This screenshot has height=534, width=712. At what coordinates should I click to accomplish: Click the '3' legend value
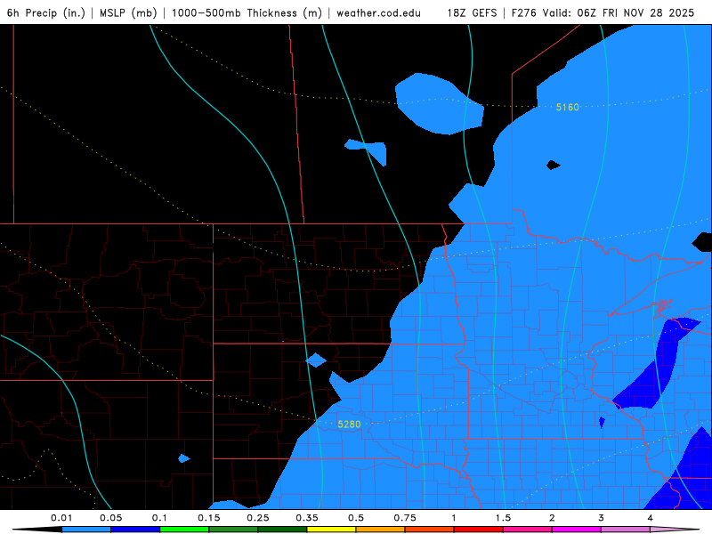click(602, 518)
